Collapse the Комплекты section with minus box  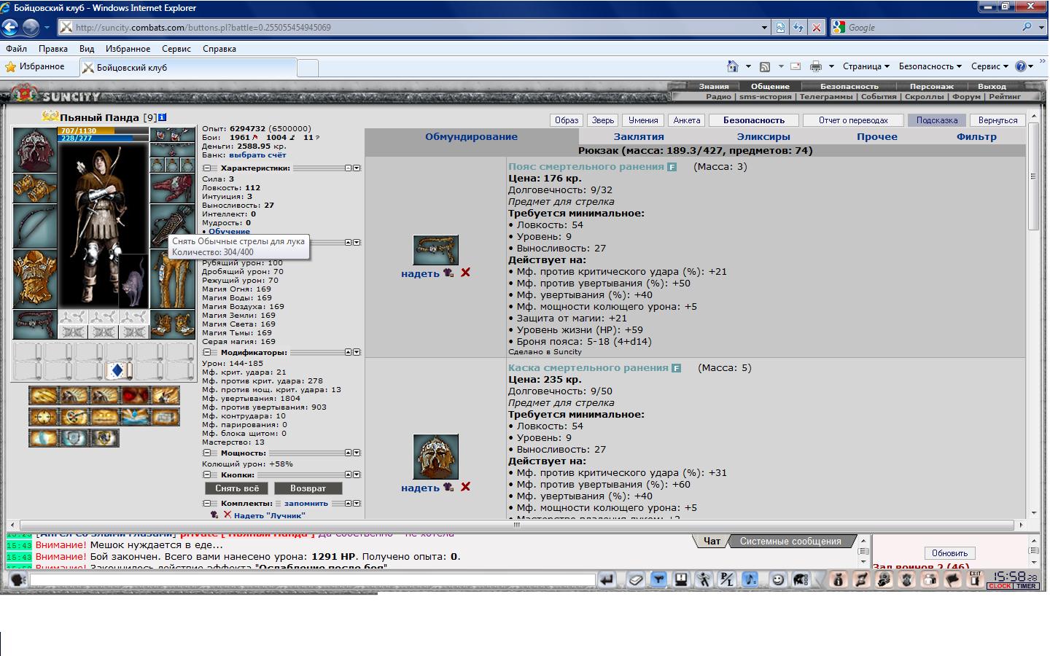207,503
